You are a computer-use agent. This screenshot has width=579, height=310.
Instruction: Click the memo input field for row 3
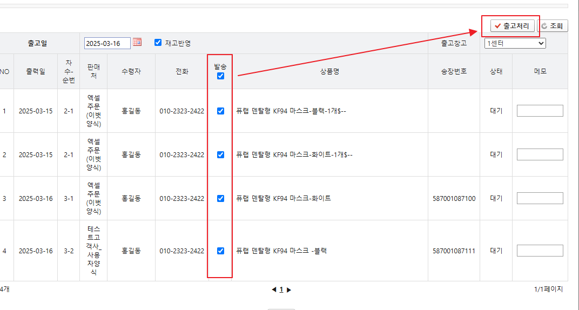coord(540,198)
